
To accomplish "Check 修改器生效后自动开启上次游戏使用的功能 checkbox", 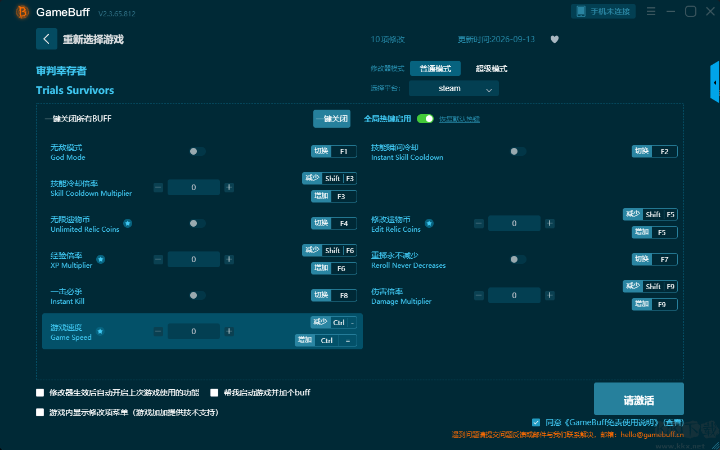I will [x=40, y=393].
